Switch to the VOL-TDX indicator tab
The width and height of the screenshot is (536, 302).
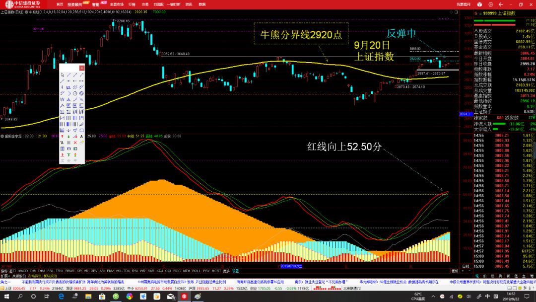pyautogui.click(x=123, y=271)
